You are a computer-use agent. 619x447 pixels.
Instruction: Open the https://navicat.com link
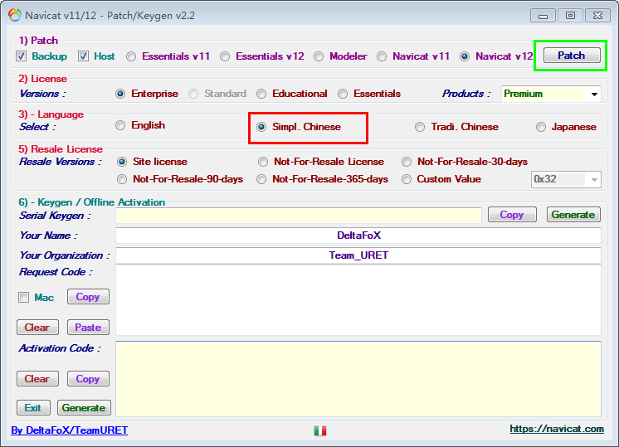point(557,429)
